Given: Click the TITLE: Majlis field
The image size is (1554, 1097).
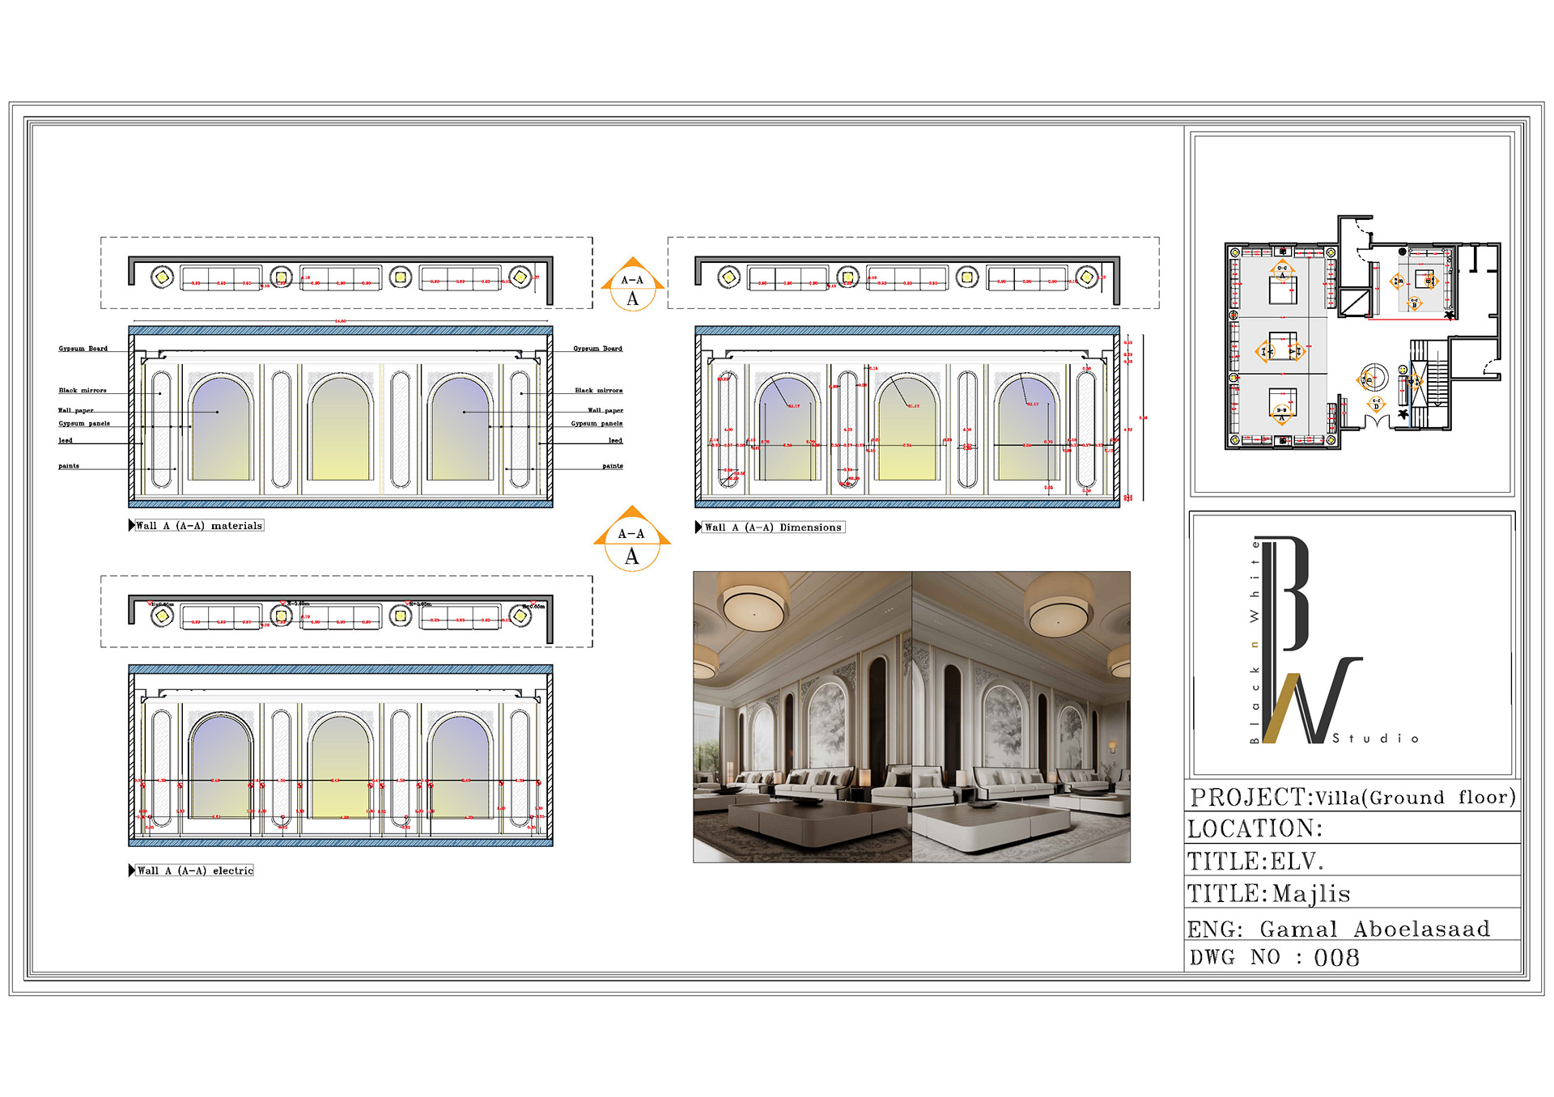Looking at the screenshot, I should coord(1269,894).
